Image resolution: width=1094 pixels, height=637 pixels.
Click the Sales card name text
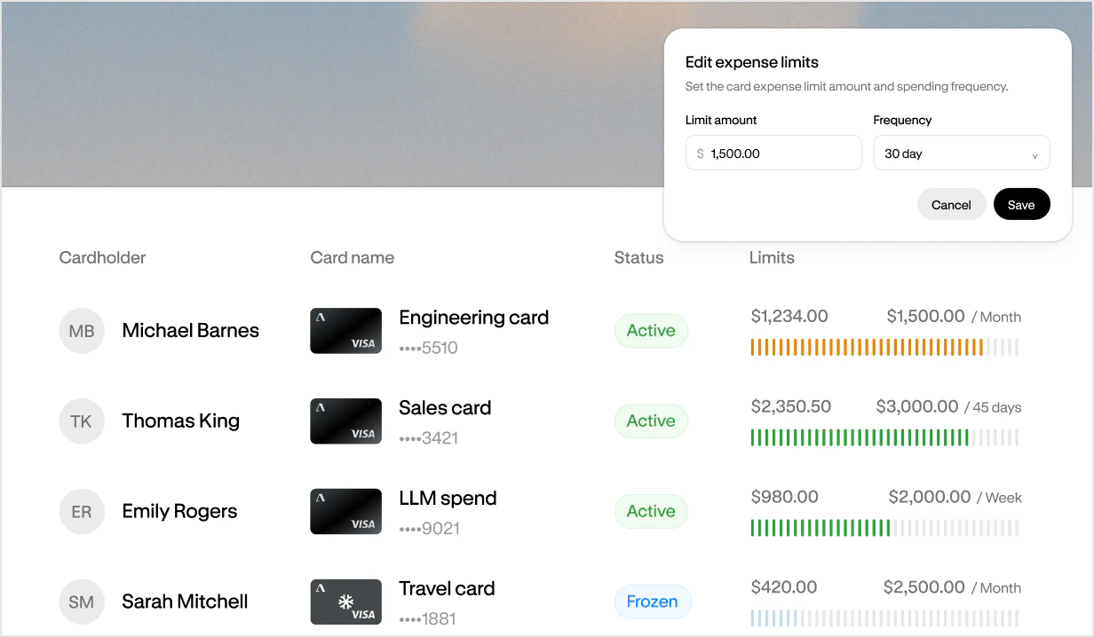445,408
